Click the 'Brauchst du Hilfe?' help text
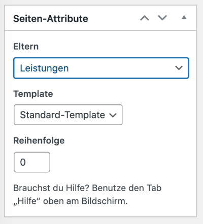The image size is (203, 224). click(87, 195)
